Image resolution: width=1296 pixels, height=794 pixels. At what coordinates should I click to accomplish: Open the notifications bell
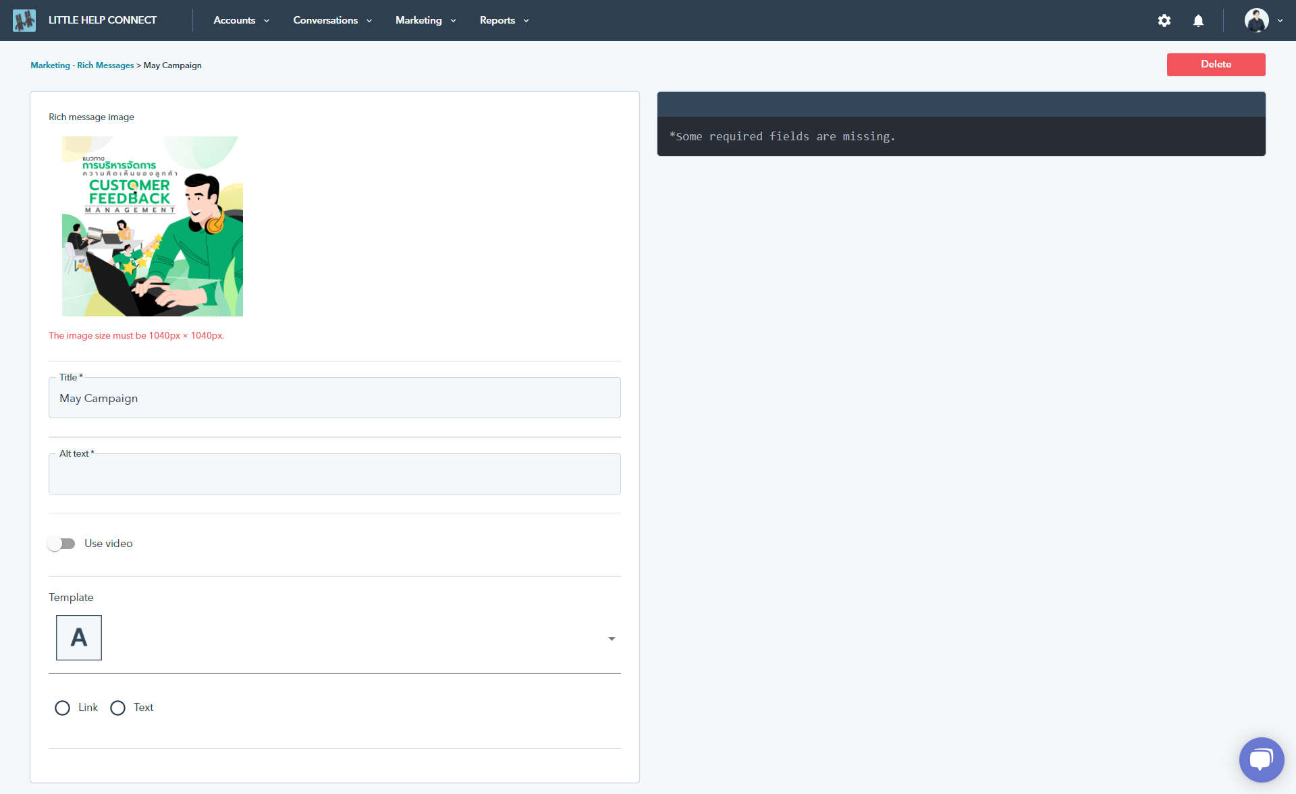click(1198, 20)
